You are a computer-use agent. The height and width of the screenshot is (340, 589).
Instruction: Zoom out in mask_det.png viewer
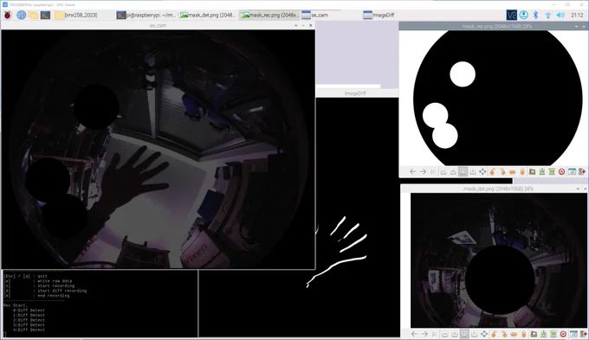pyautogui.click(x=444, y=334)
